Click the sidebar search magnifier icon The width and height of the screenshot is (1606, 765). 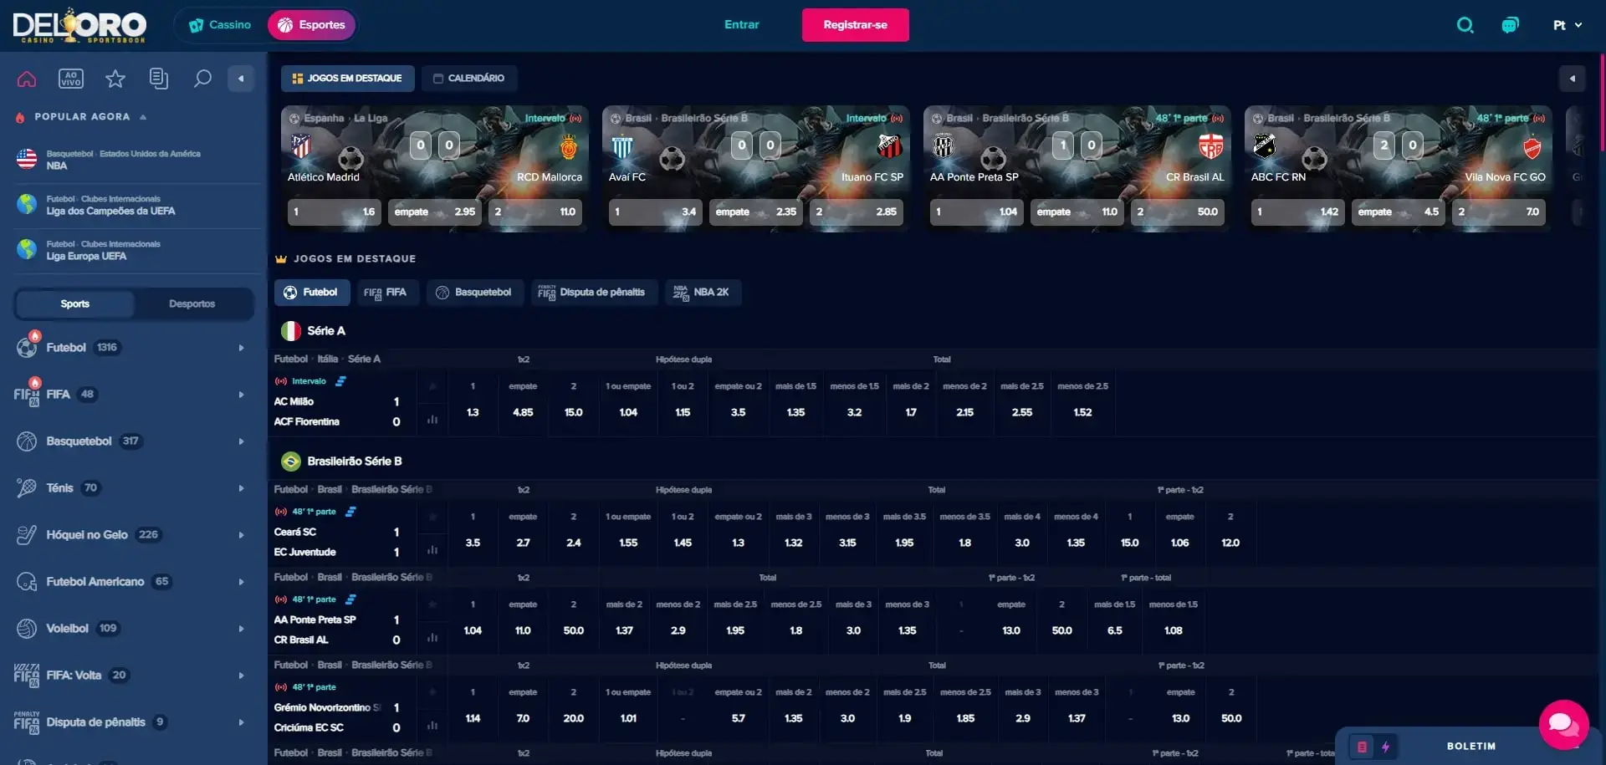pos(202,79)
